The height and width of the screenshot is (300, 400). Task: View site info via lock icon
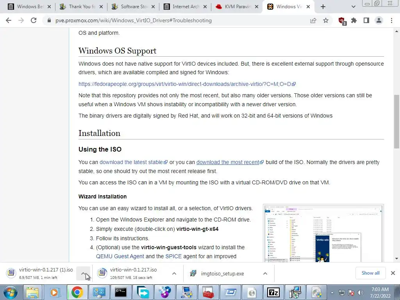(x=49, y=20)
